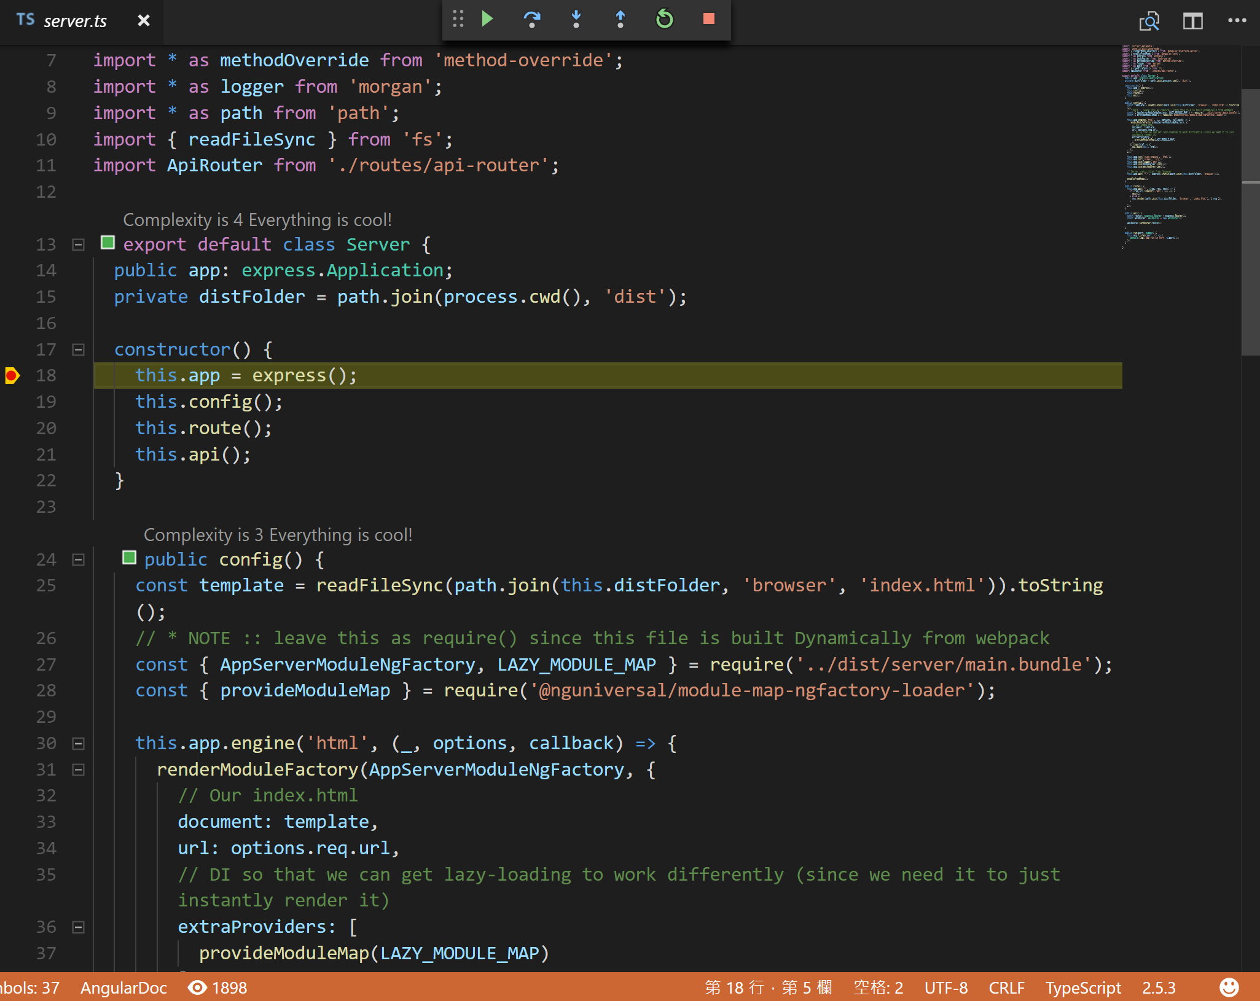Collapse the Server class fold at line 13
The width and height of the screenshot is (1260, 1001).
(78, 244)
